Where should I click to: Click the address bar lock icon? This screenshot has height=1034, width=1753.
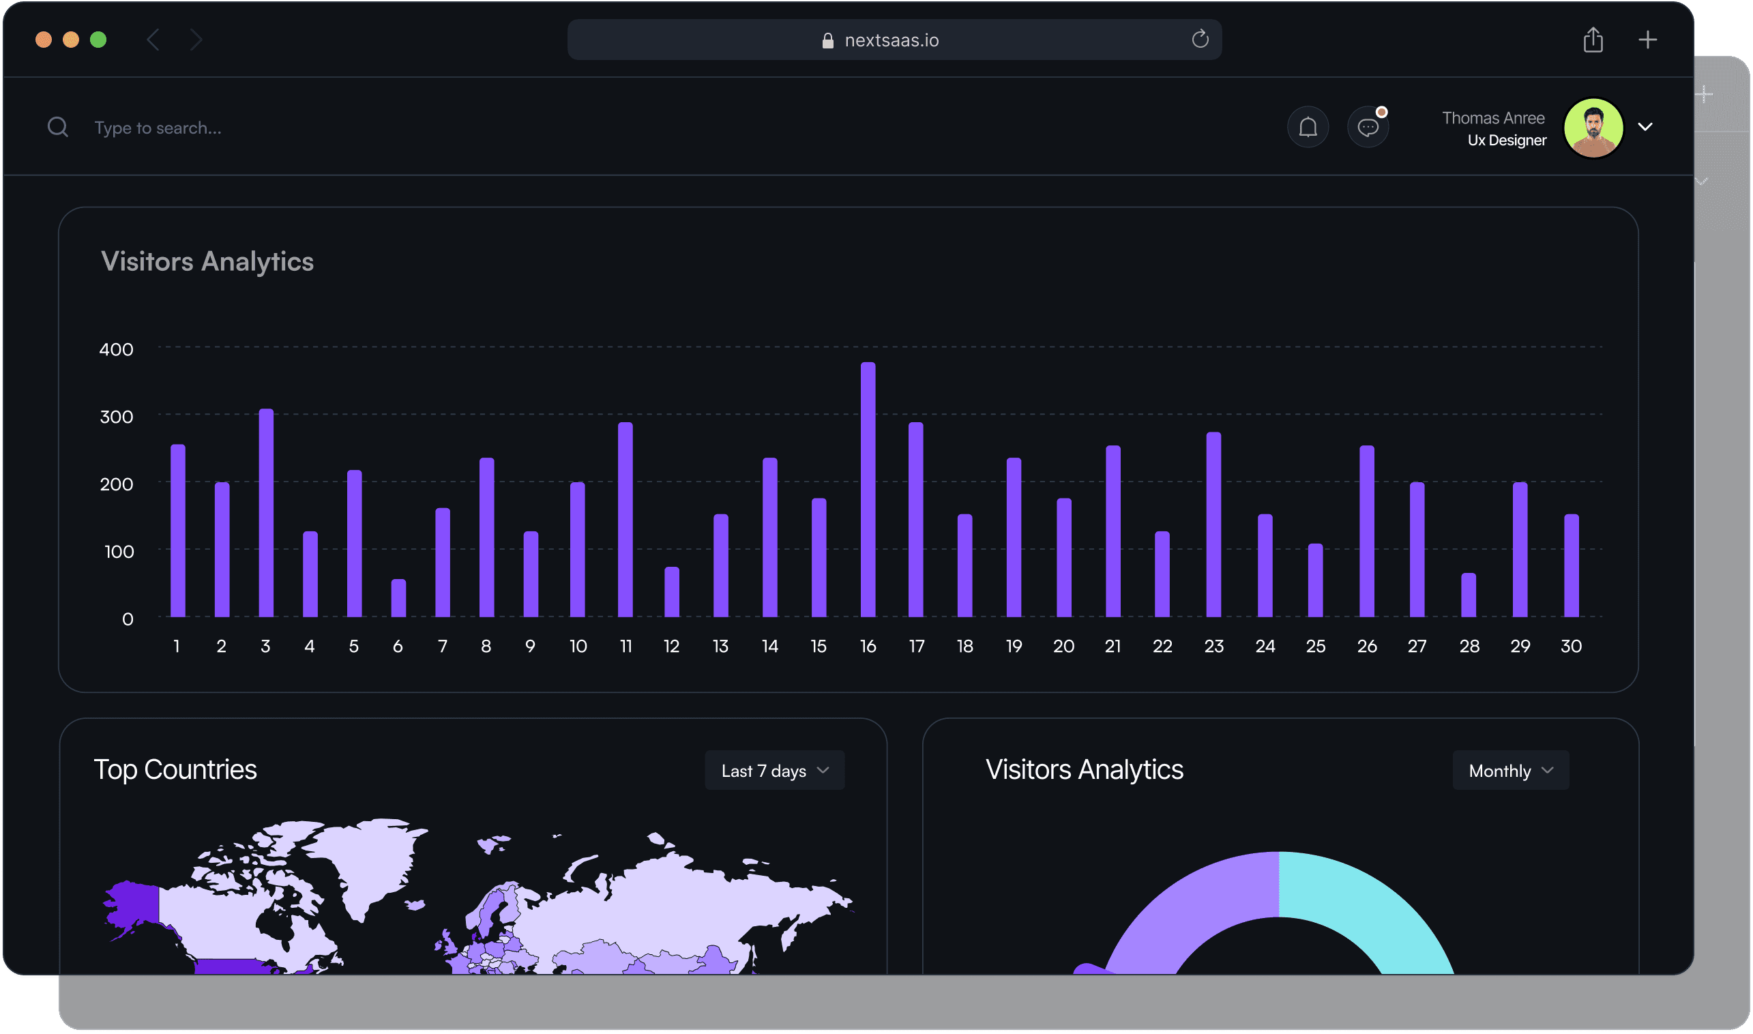827,40
